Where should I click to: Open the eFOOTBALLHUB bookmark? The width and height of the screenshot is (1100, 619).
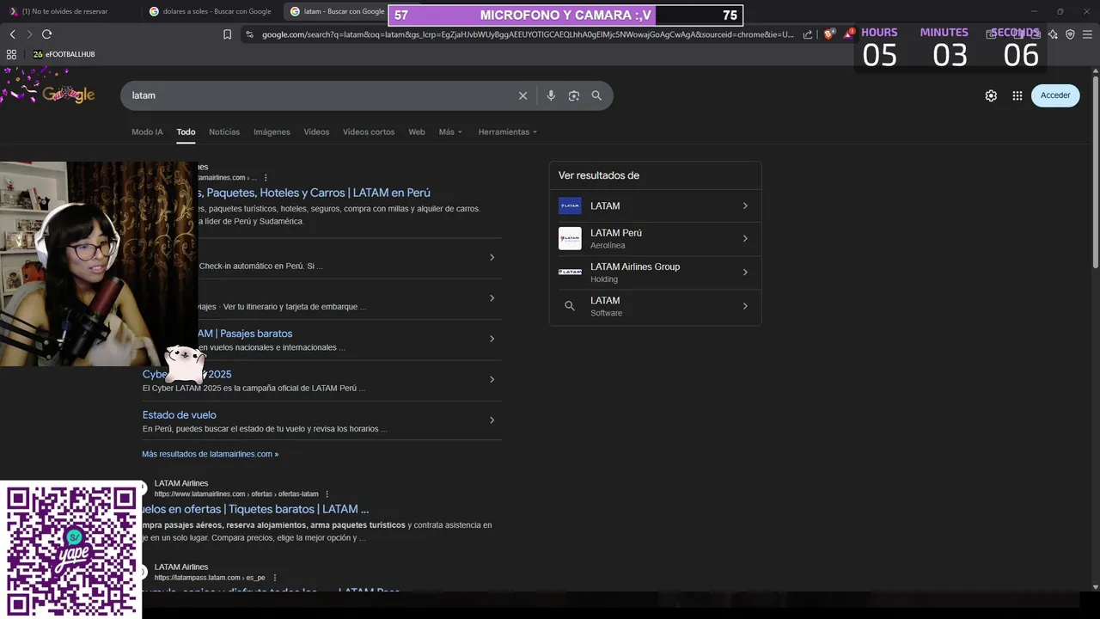click(64, 54)
